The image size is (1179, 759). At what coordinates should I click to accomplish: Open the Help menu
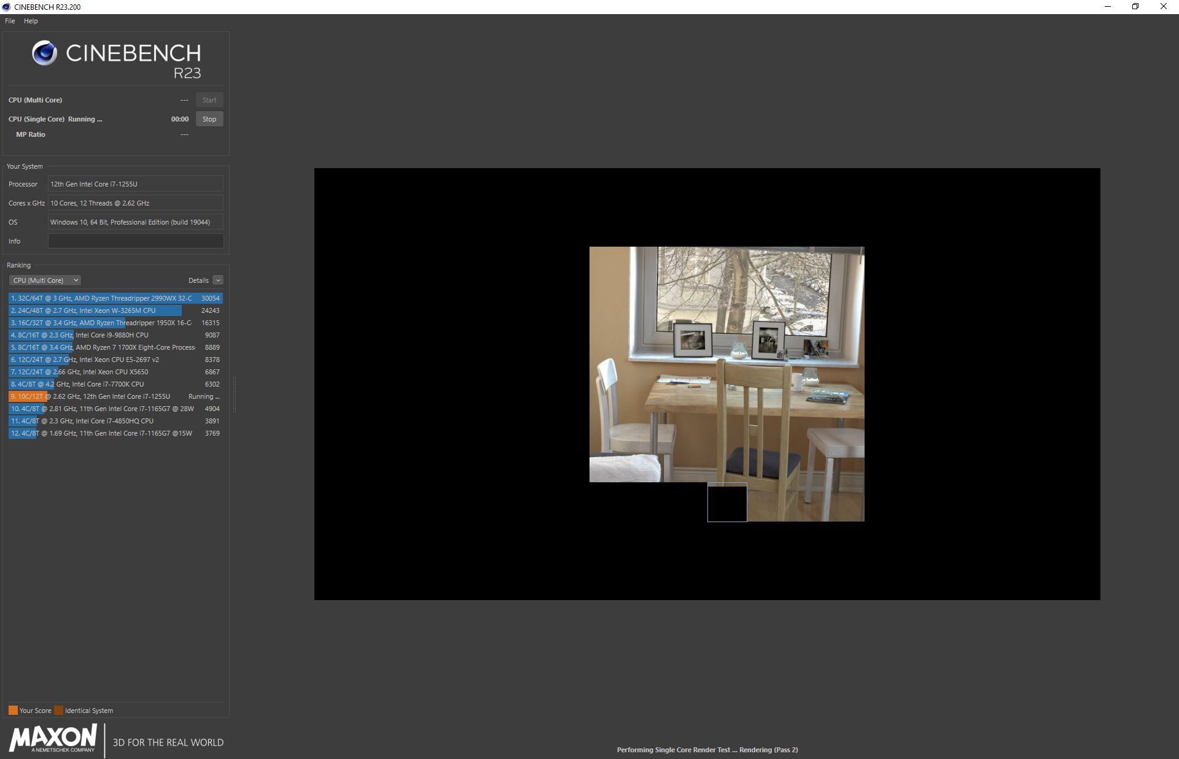pyautogui.click(x=31, y=21)
